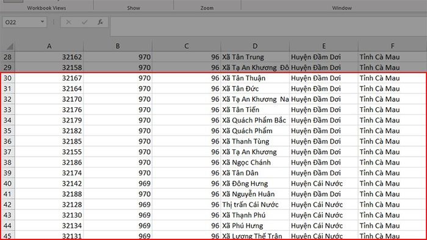Click the Xã Tân Dân cell
Screen dimensions: 427x240
tap(255, 173)
